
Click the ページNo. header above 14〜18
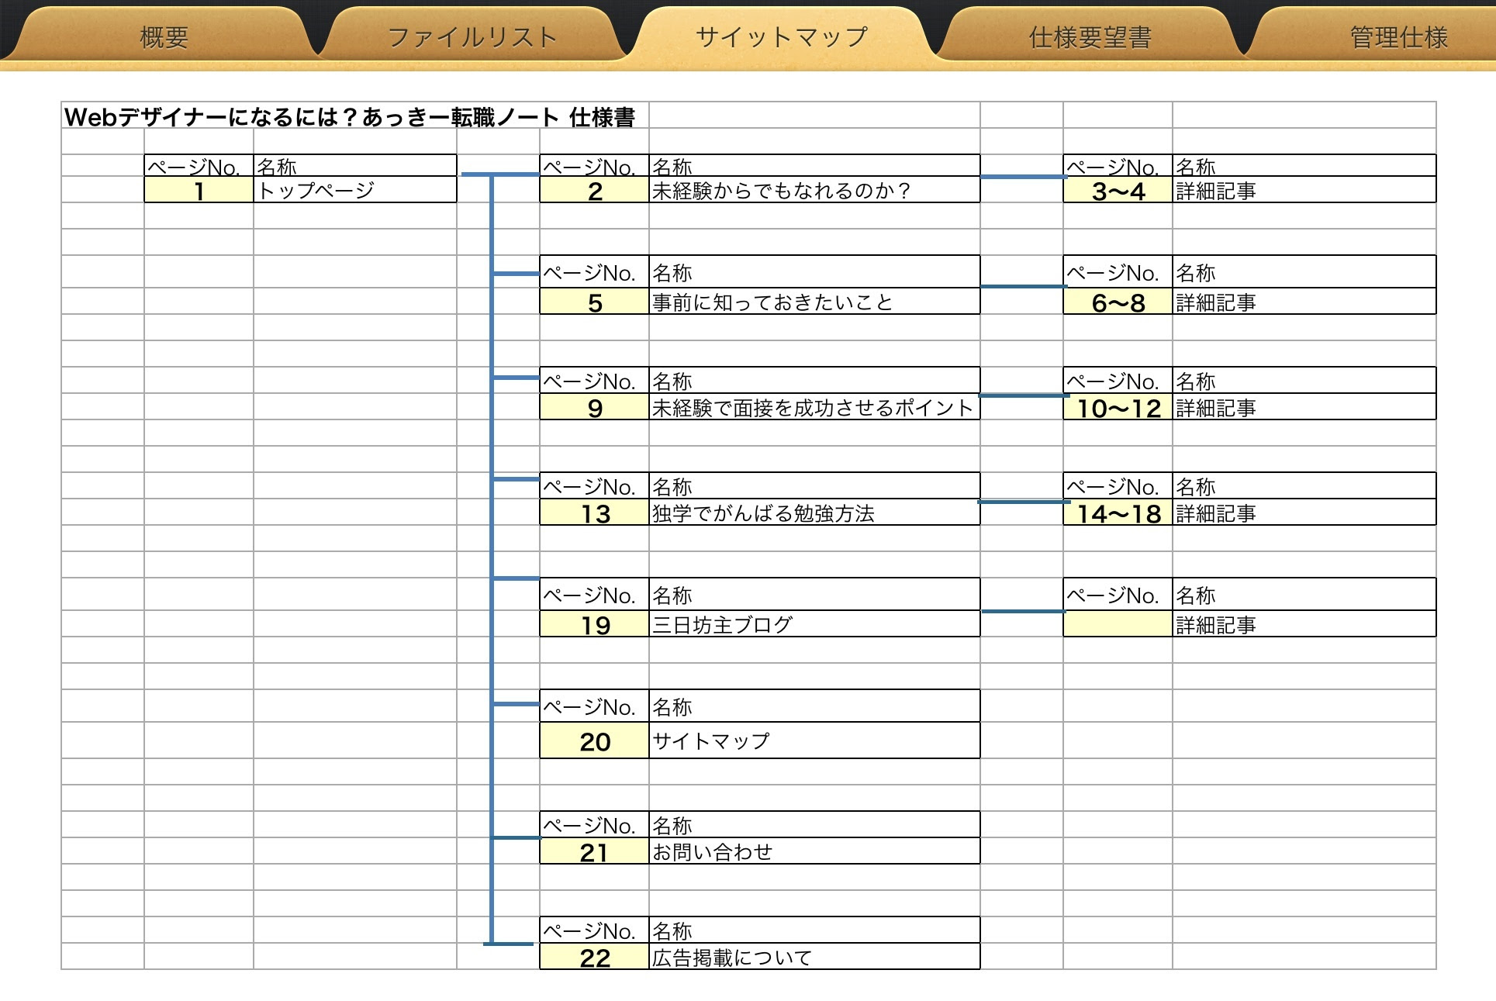pyautogui.click(x=1118, y=486)
